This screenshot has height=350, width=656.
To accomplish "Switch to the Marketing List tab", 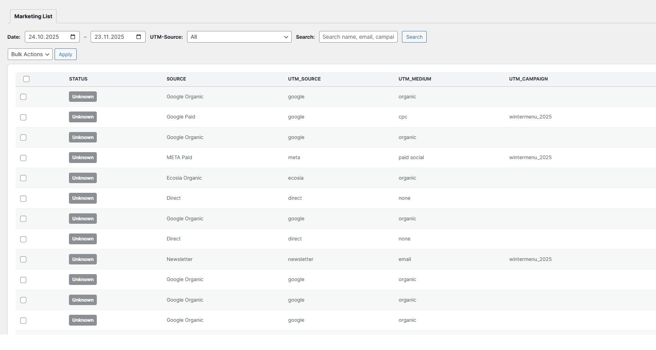I will coord(33,16).
